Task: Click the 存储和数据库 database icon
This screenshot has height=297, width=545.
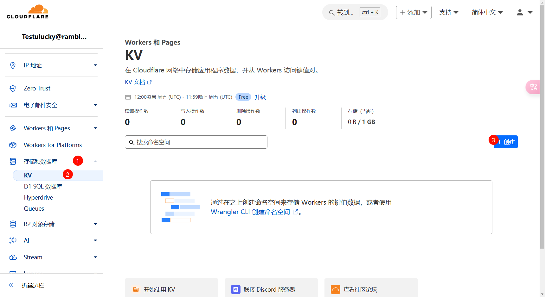Action: tap(13, 162)
